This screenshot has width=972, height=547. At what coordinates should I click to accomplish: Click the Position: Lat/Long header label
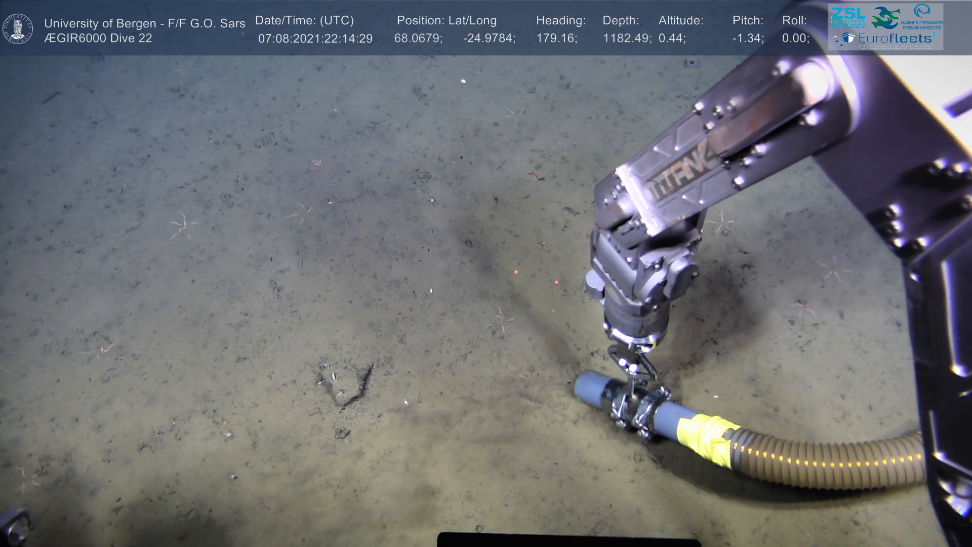[447, 21]
